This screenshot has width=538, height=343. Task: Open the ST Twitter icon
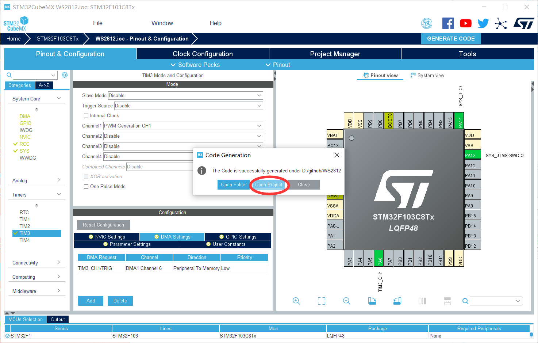483,23
